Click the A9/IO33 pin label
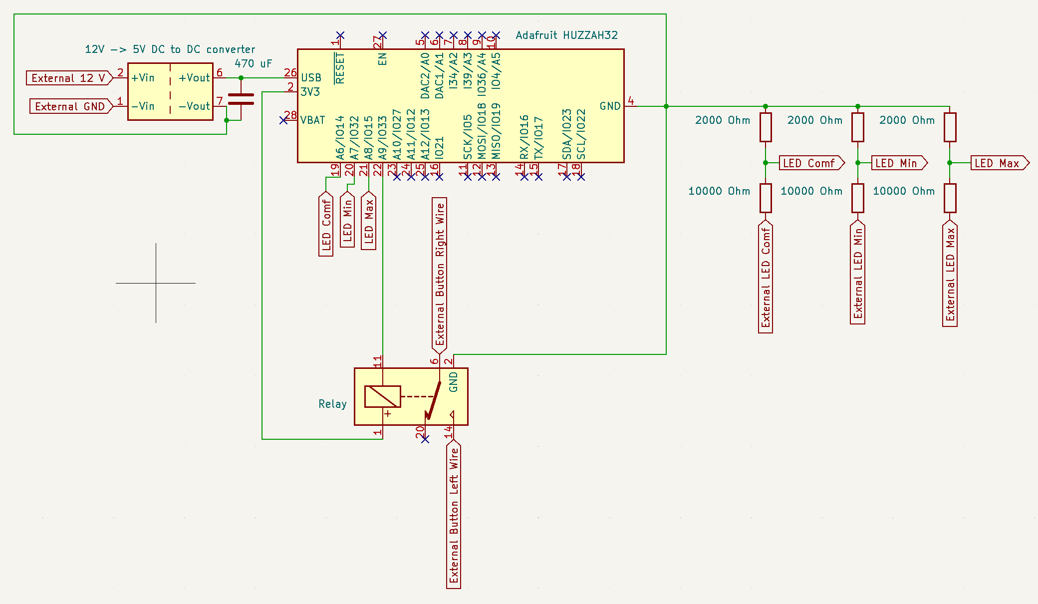The image size is (1038, 604). [382, 138]
